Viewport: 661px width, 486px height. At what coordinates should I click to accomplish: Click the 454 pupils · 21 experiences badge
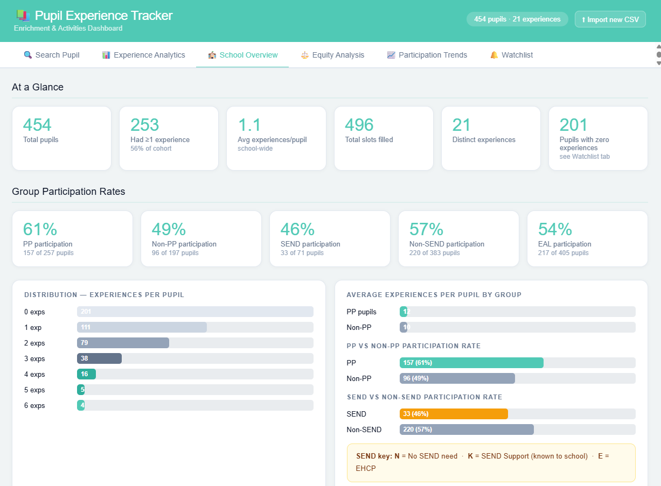pos(517,19)
